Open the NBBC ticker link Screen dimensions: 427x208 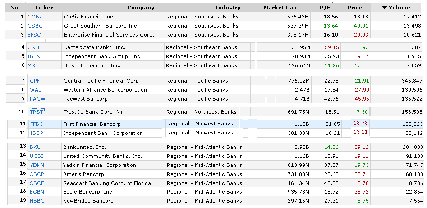(x=37, y=201)
